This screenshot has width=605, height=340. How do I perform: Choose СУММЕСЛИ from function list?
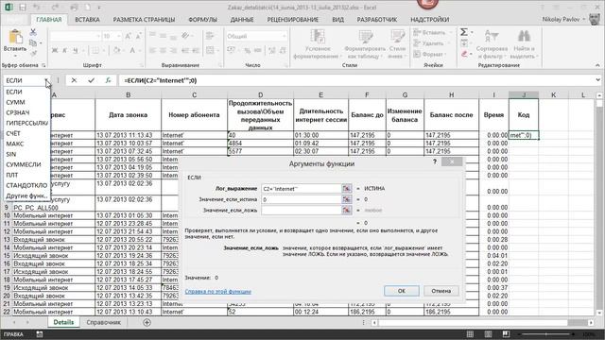tap(26, 164)
